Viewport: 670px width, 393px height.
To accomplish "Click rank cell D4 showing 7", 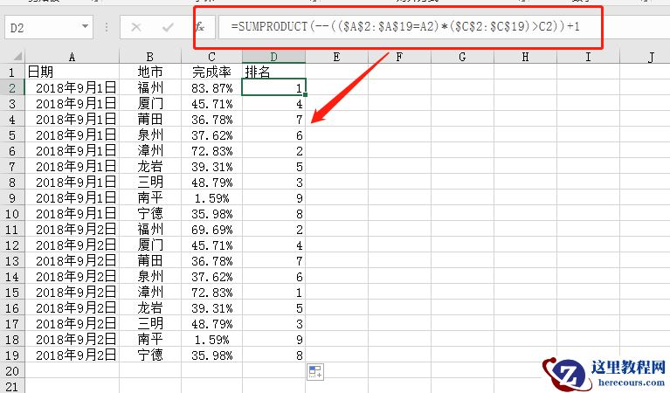I will click(274, 119).
